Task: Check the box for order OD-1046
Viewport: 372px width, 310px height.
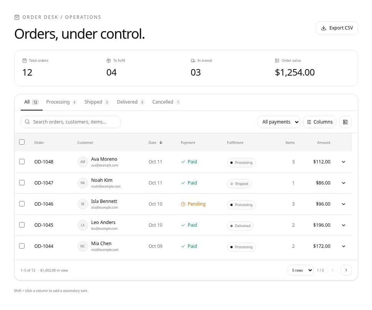Action: (x=22, y=204)
